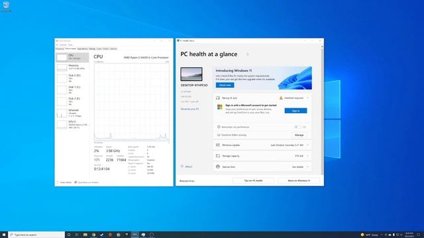This screenshot has width=424, height=238.
Task: Click the Cortana circle icon on taskbar
Action: (69, 235)
